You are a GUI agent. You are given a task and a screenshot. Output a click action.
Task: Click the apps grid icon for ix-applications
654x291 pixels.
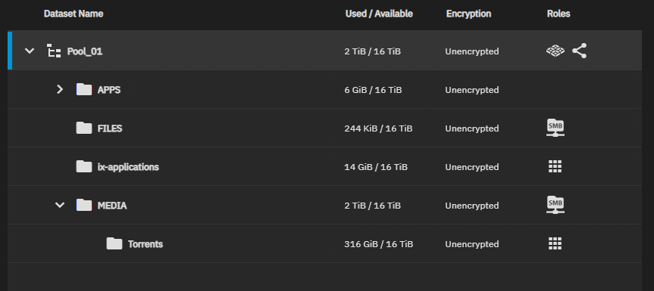555,166
